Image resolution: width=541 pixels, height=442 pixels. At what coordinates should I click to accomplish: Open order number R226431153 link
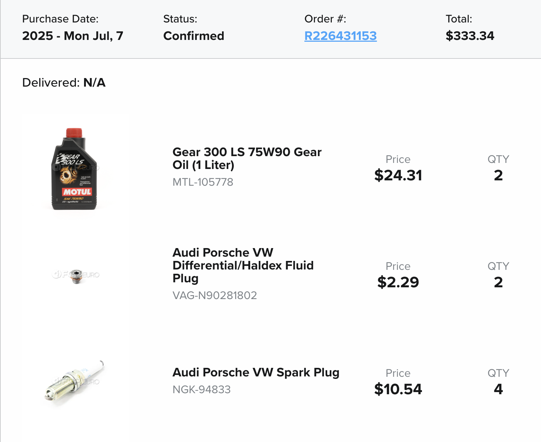pyautogui.click(x=340, y=36)
